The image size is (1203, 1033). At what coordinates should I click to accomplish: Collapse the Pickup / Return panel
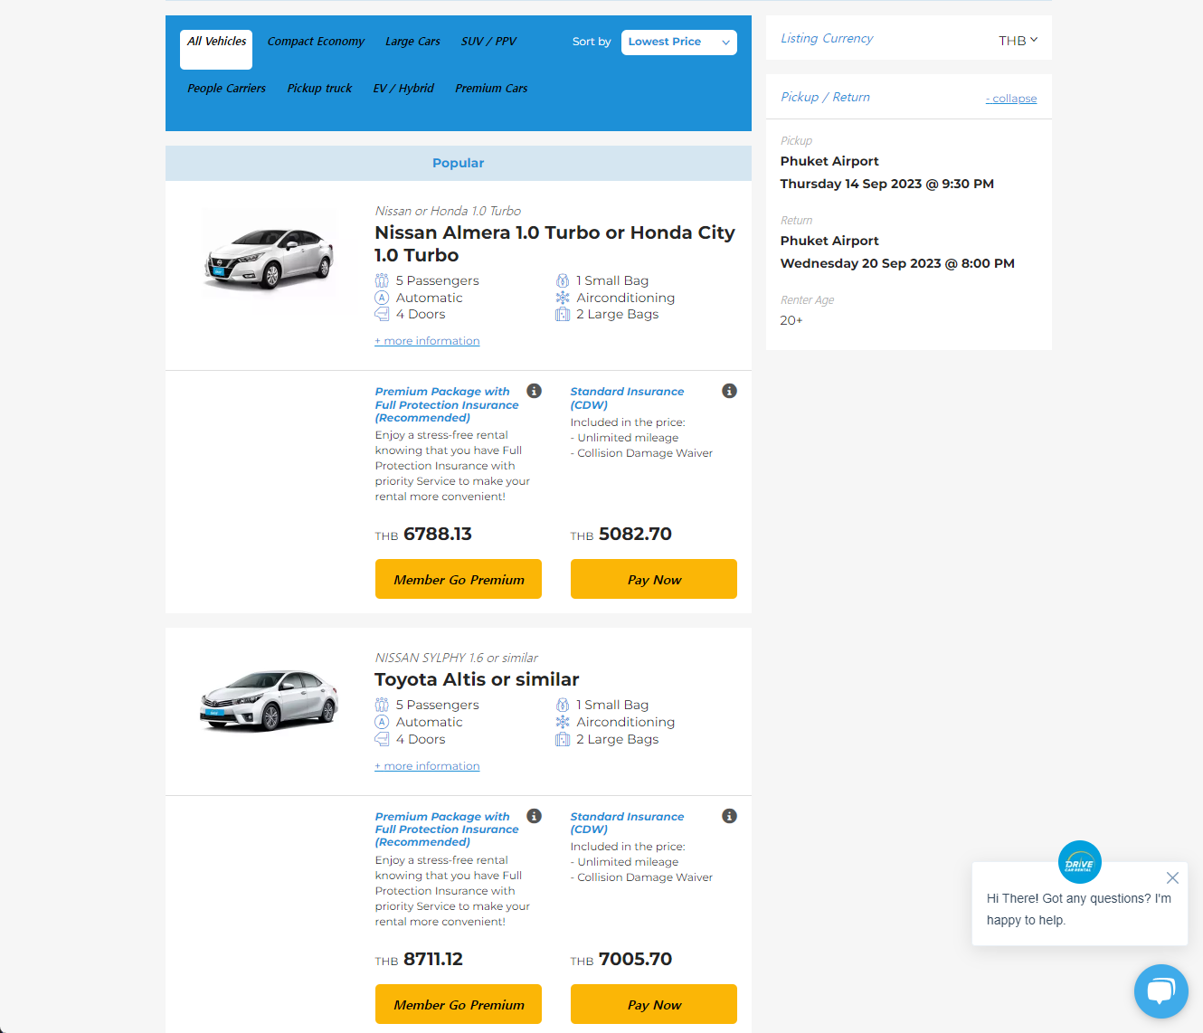coord(1011,99)
